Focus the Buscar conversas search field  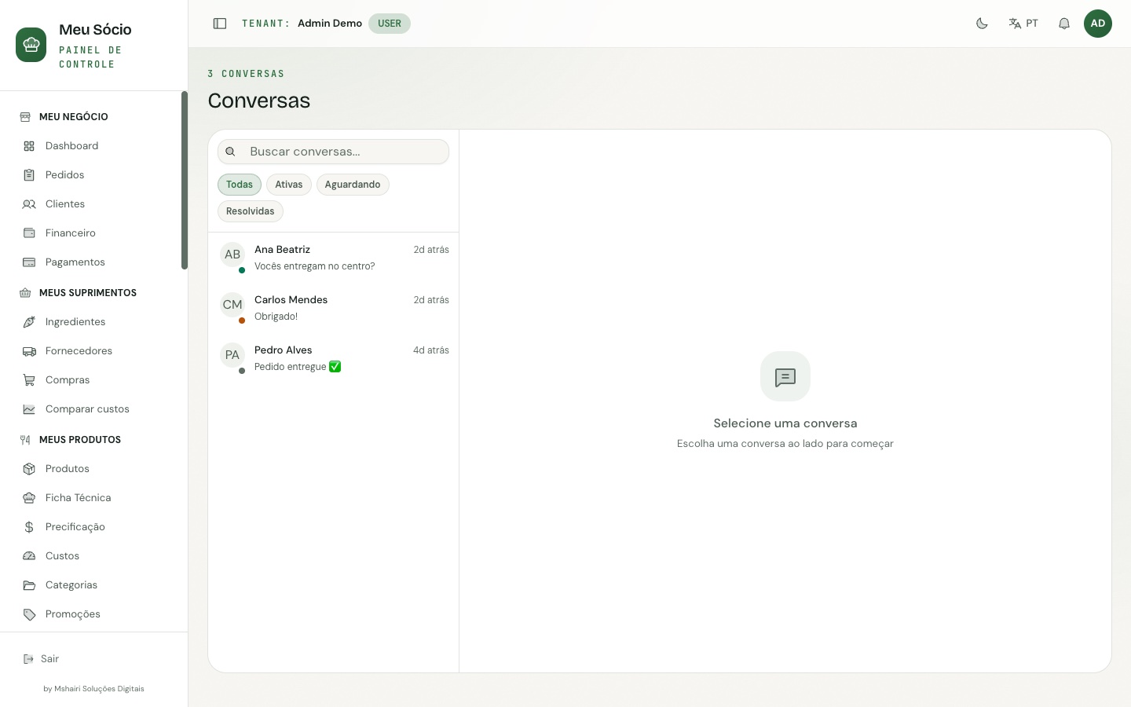(x=334, y=152)
